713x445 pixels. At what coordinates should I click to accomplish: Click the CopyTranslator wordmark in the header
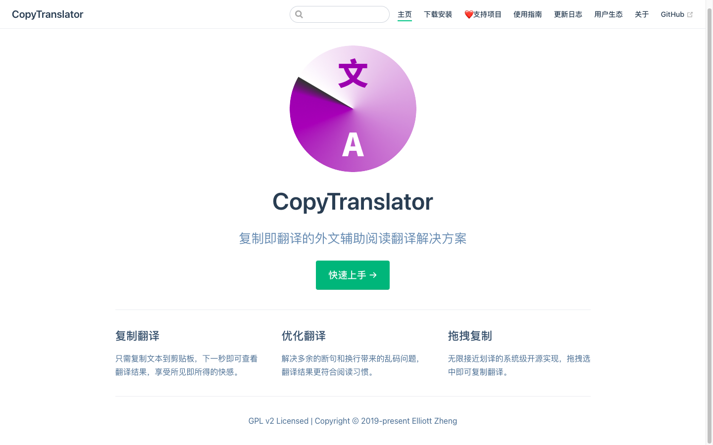[48, 14]
